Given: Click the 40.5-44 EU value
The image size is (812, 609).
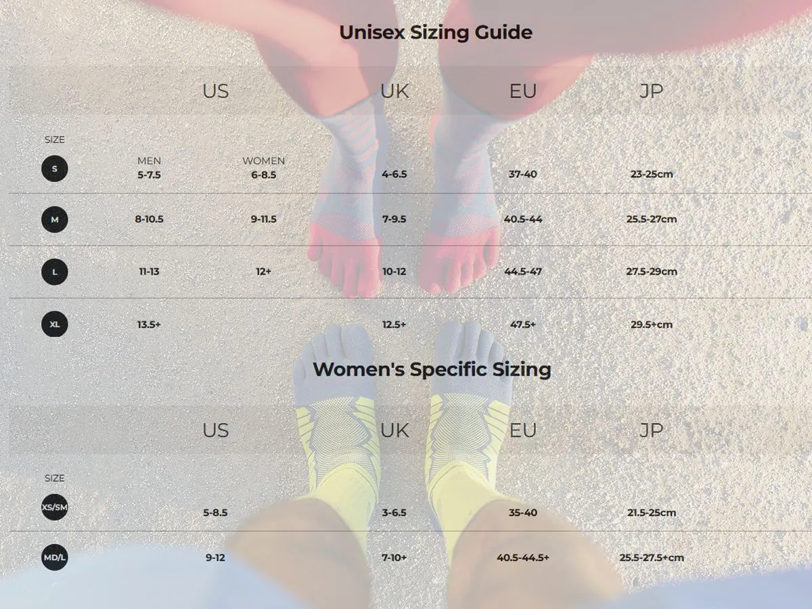Looking at the screenshot, I should click(523, 219).
